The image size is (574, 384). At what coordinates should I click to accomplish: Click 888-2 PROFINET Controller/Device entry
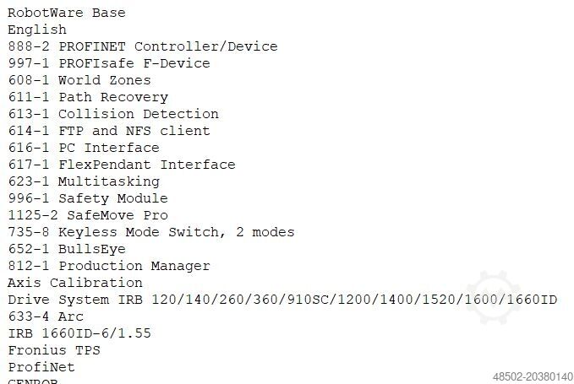[x=142, y=46]
